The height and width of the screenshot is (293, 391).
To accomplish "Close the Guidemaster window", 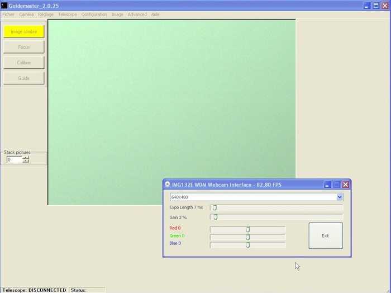I will click(385, 6).
